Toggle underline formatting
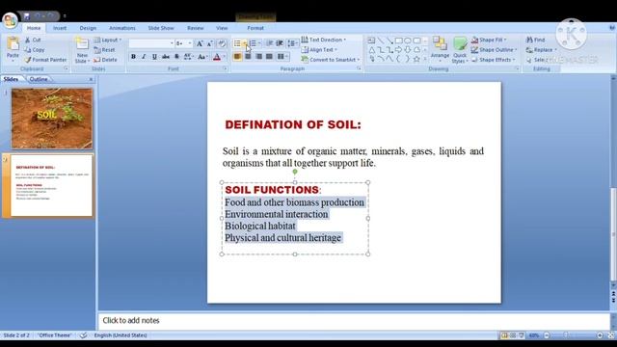617x347 pixels. (154, 57)
